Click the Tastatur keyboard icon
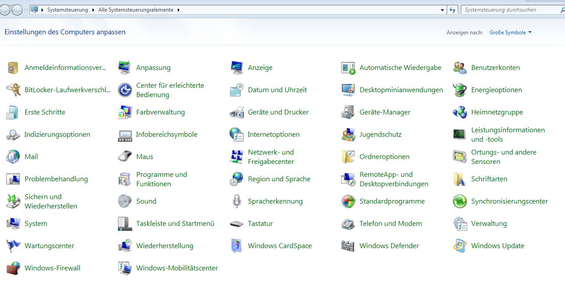Image resolution: width=565 pixels, height=282 pixels. tap(236, 224)
